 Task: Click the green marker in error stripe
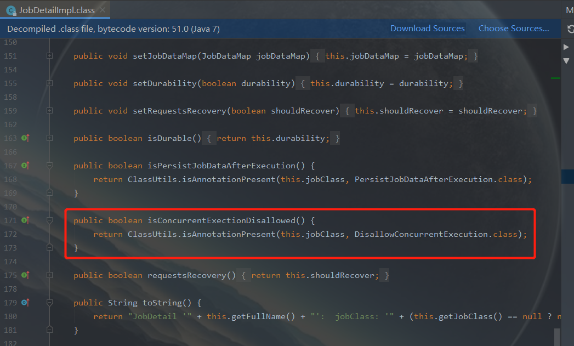(555, 78)
